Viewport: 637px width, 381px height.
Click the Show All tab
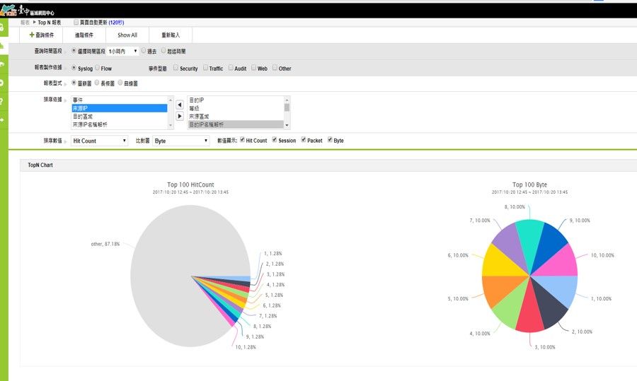[127, 35]
